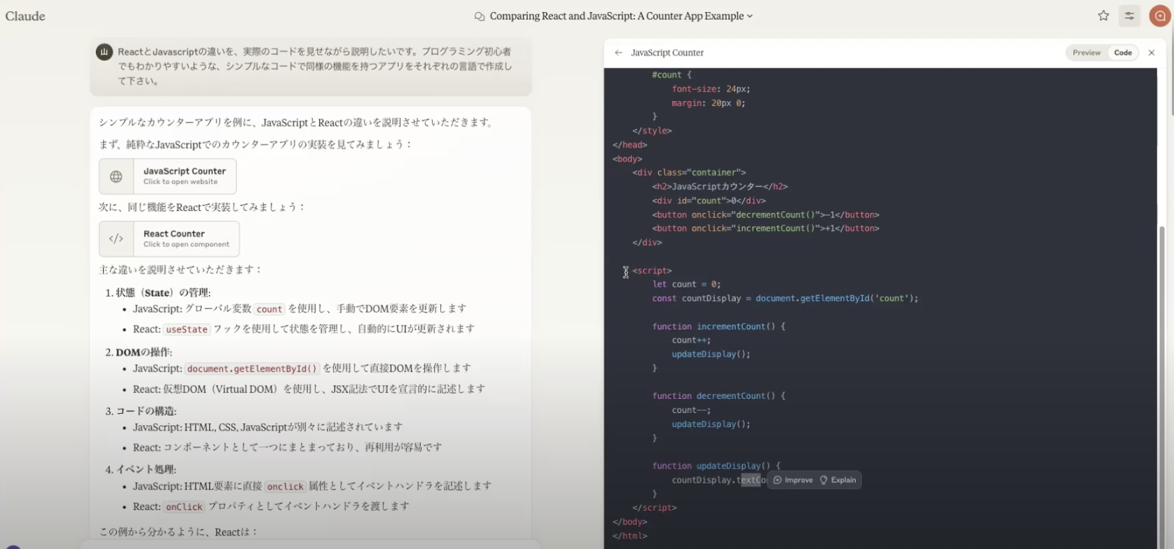Click the heading '1. 状態（State）の管理:'
The height and width of the screenshot is (549, 1174).
coord(158,293)
